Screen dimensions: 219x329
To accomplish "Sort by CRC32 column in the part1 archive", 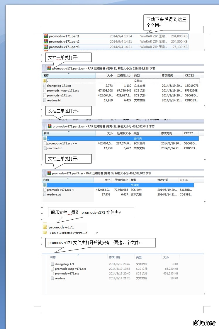I will (189, 75).
